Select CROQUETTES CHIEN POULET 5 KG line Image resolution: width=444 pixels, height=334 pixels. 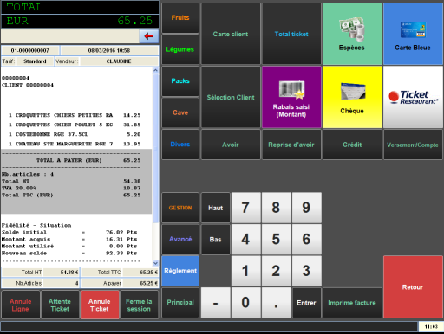(x=75, y=125)
